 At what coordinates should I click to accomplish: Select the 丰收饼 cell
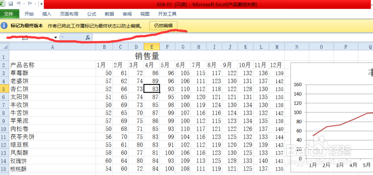[53, 105]
